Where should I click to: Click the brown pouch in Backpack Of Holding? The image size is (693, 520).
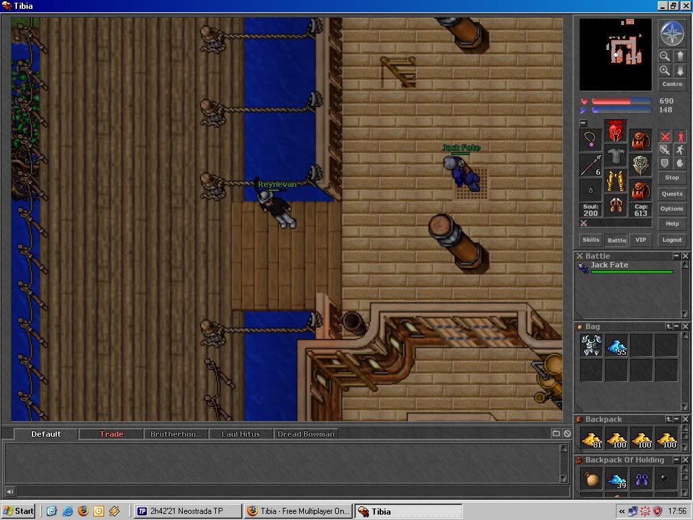point(591,479)
